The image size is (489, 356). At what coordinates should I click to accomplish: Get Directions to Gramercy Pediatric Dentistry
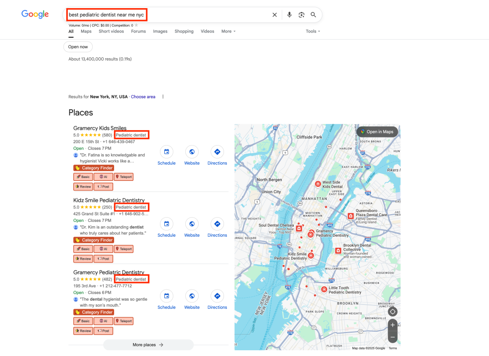[x=217, y=296]
